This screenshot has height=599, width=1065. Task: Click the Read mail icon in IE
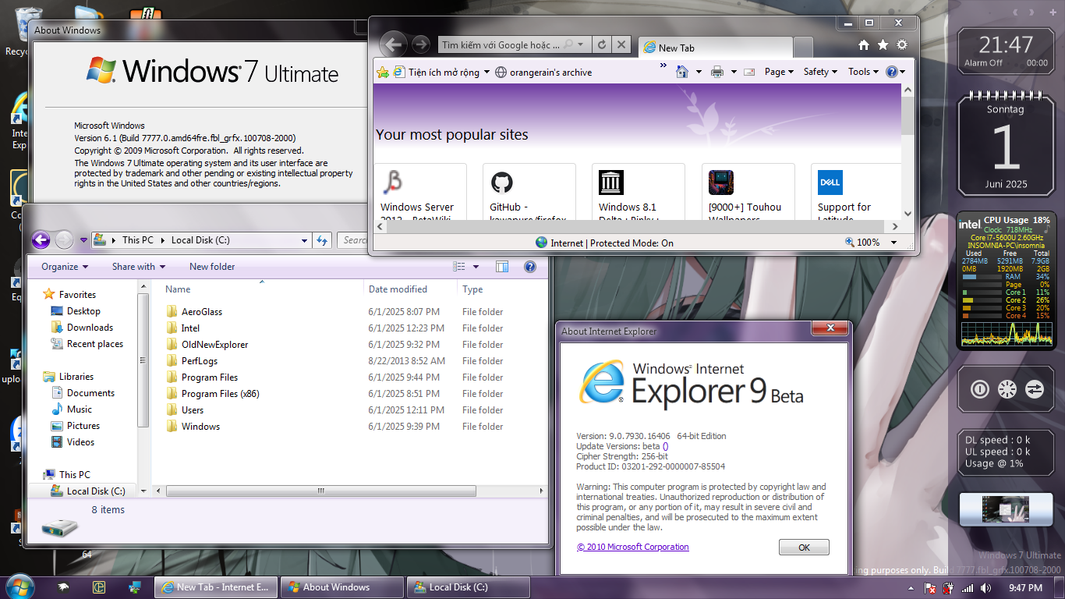tap(749, 72)
